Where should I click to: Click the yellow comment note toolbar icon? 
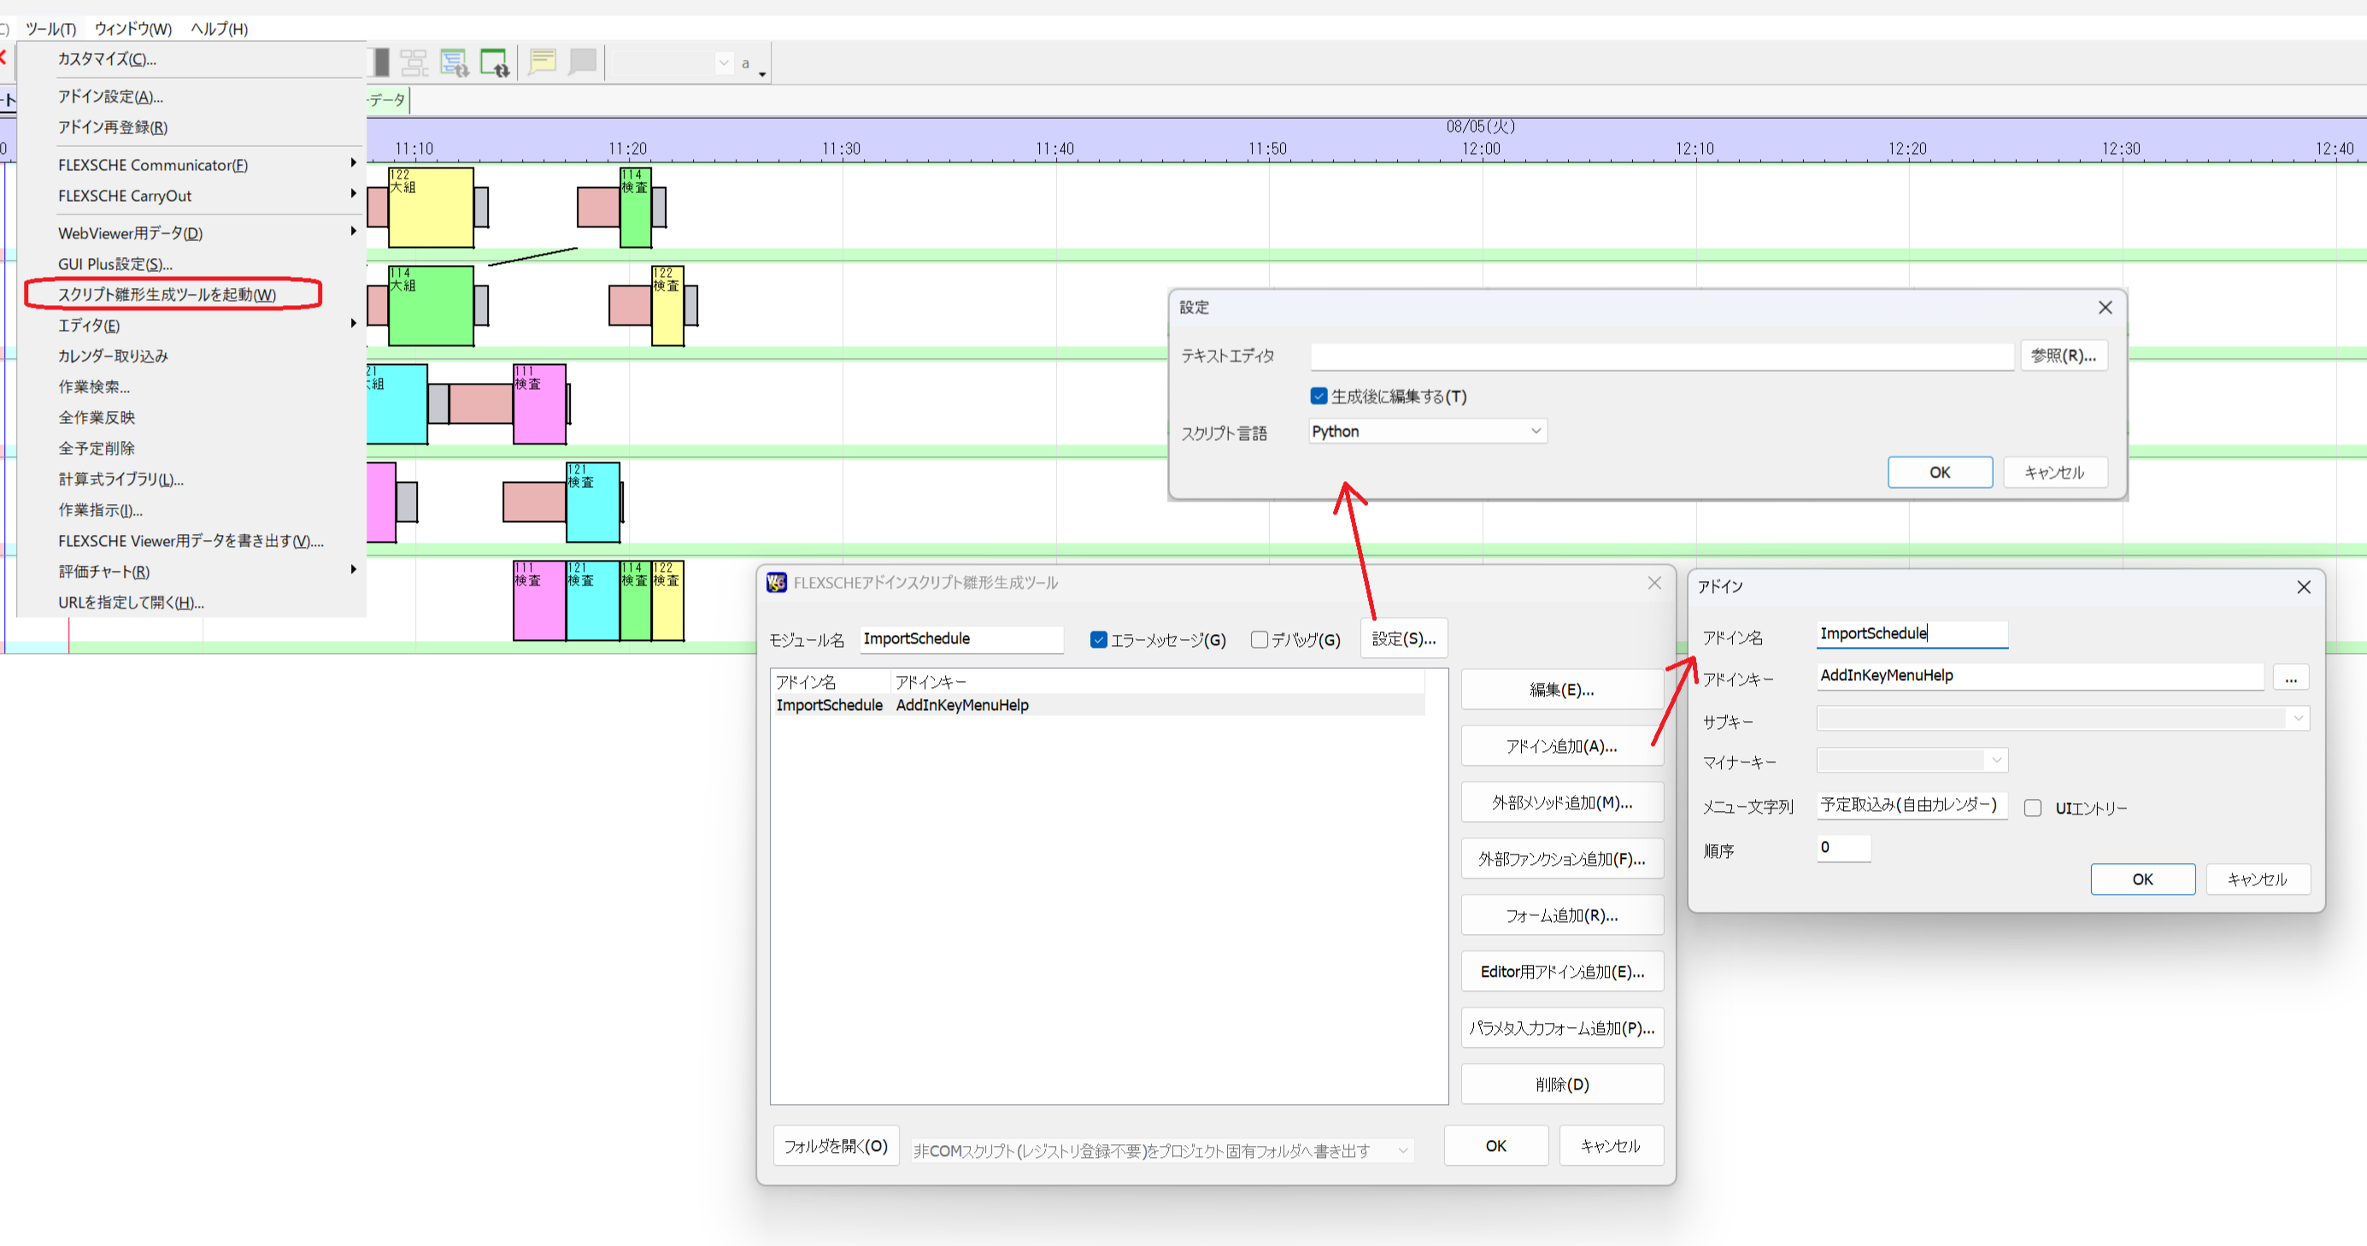click(543, 62)
